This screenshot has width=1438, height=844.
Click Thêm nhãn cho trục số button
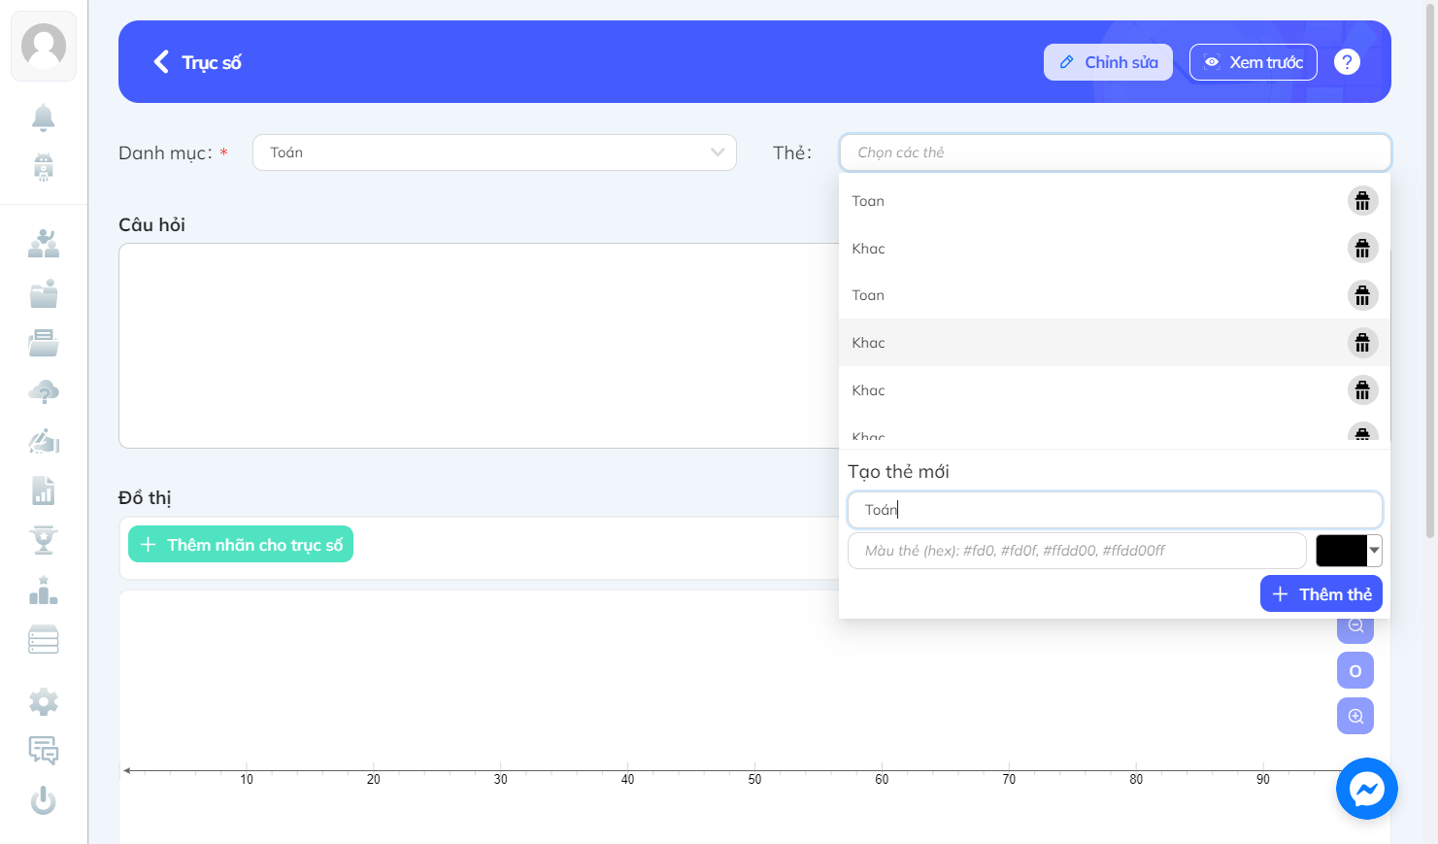pos(241,545)
